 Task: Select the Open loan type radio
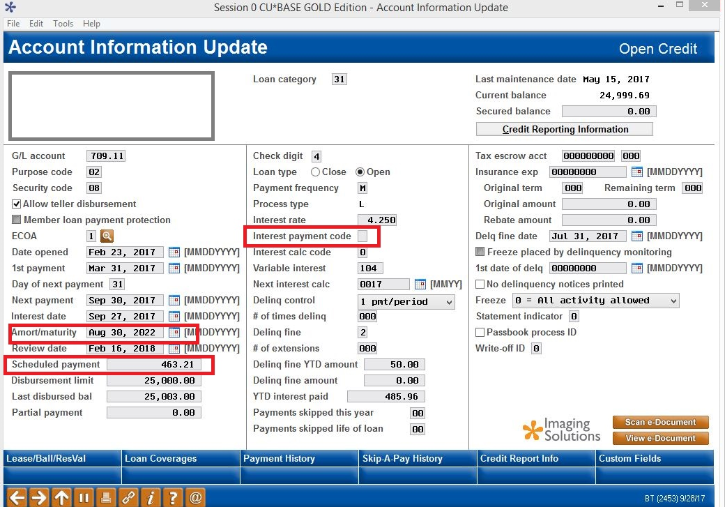[x=360, y=172]
